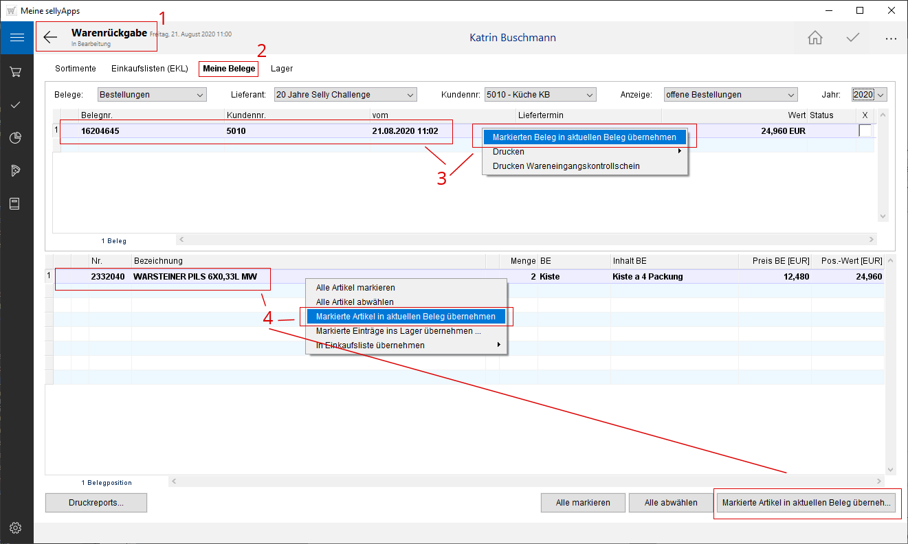Click the shopping cart sidebar icon
908x544 pixels.
coord(16,71)
